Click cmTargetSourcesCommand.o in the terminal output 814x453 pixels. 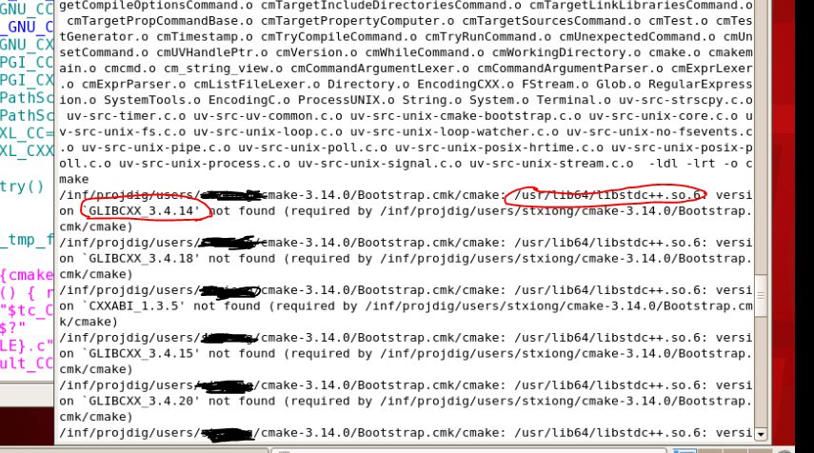(551, 21)
